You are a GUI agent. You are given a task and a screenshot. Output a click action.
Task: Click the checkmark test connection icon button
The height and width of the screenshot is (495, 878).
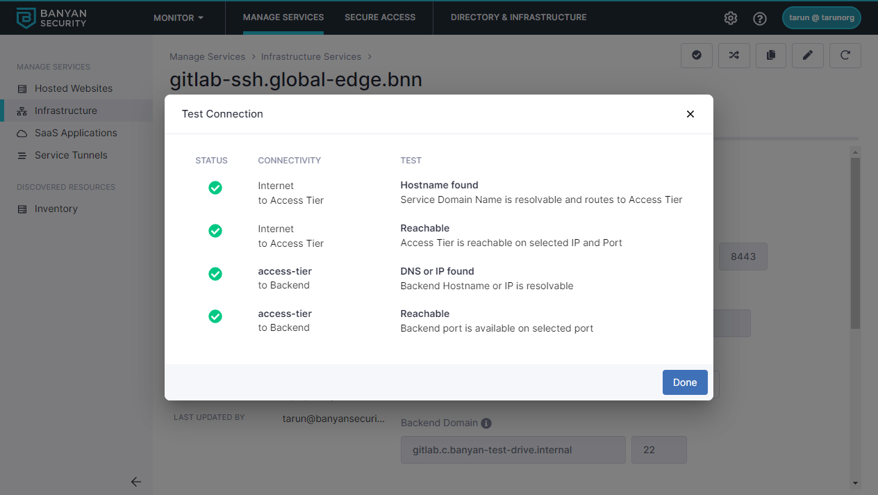coord(697,56)
